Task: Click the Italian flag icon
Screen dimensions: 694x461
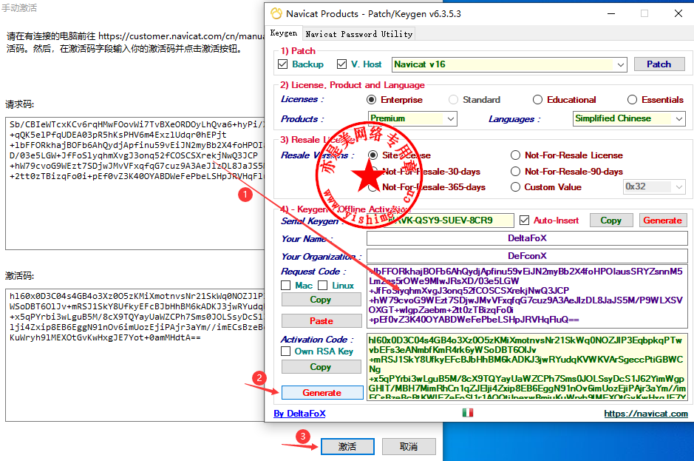Action: click(467, 413)
